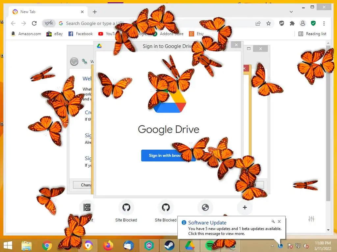Open the YouTube bookmark
Viewport: 337px width, 252px height.
(x=107, y=34)
